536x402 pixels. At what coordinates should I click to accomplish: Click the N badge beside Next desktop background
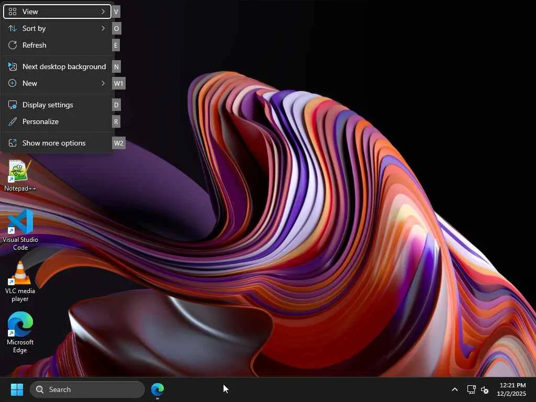coord(116,66)
